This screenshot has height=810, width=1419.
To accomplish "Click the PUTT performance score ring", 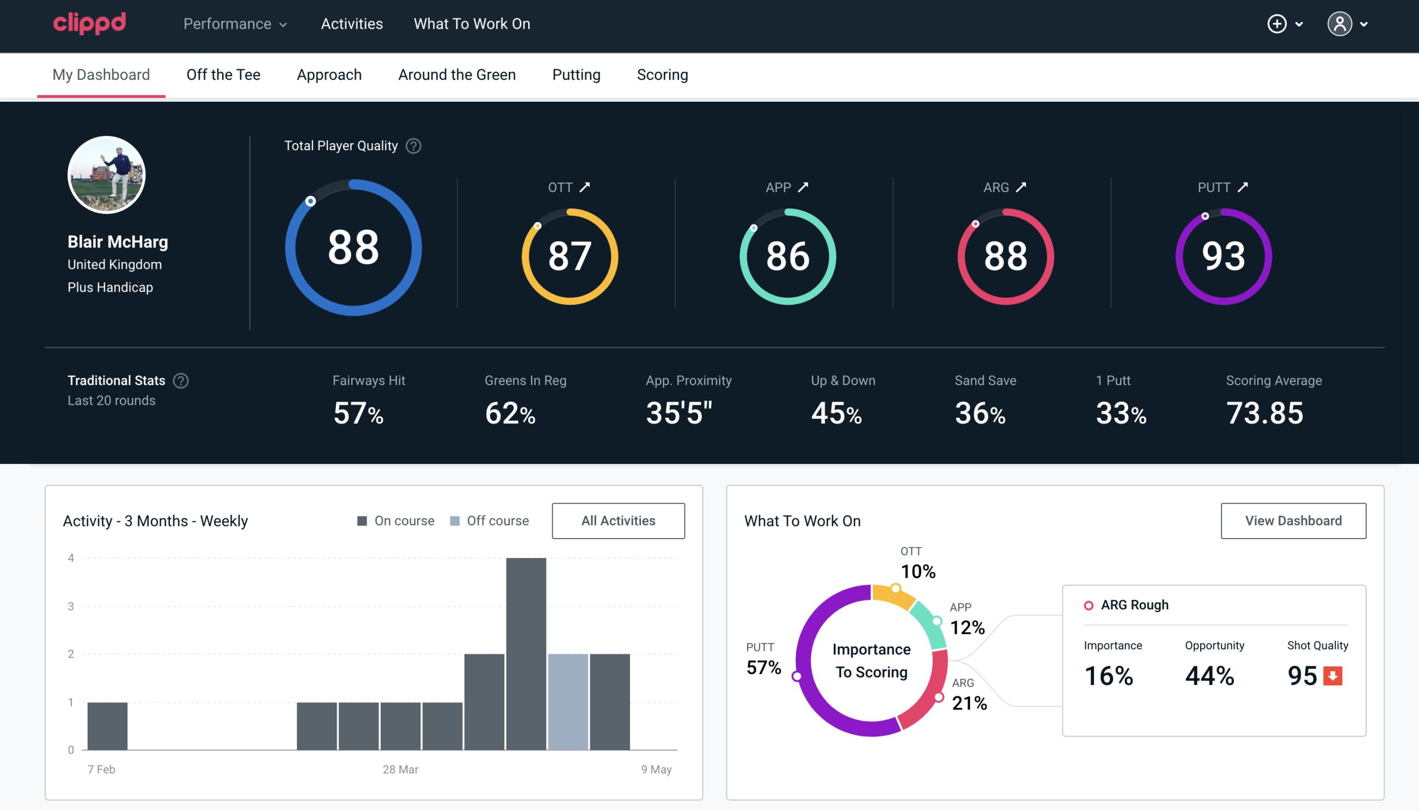I will (x=1222, y=254).
